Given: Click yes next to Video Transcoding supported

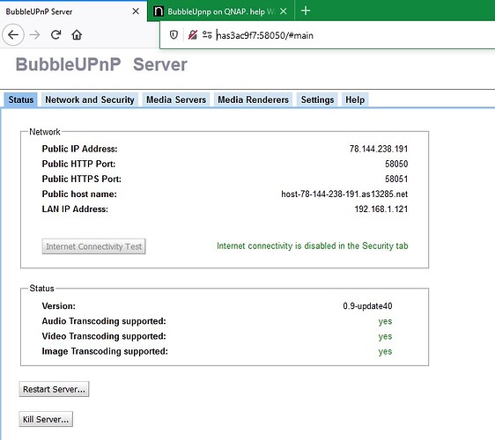Looking at the screenshot, I should click(385, 336).
